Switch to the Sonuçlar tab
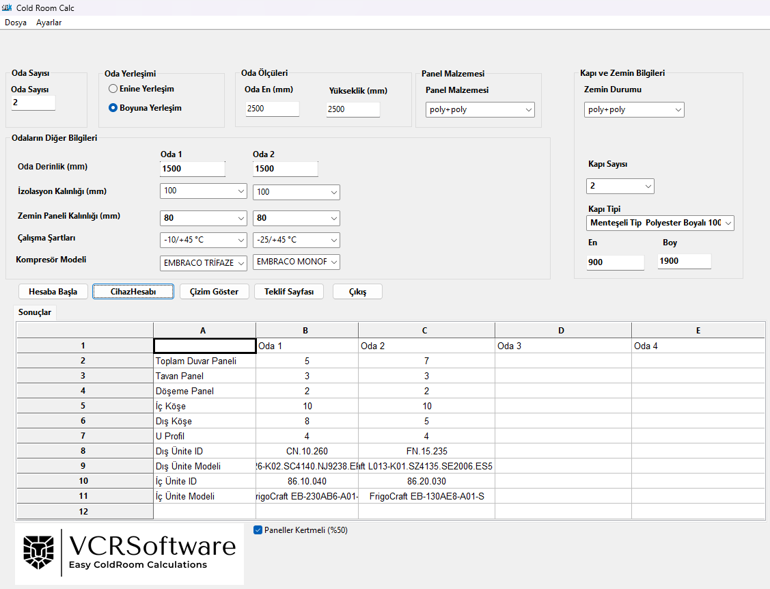Image resolution: width=770 pixels, height=589 pixels. coord(35,312)
